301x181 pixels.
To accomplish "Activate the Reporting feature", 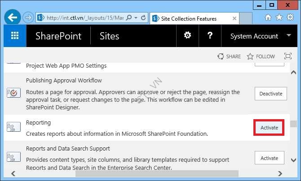I will pyautogui.click(x=269, y=128).
